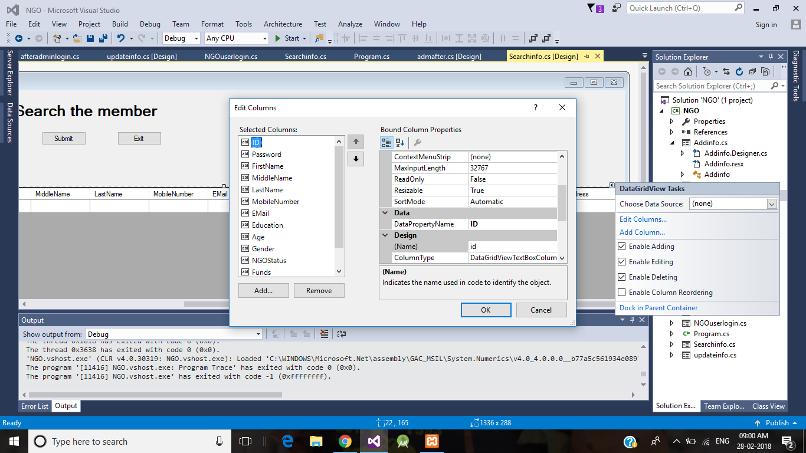The width and height of the screenshot is (806, 453).
Task: Click the Add Column... link
Action: [x=642, y=232]
